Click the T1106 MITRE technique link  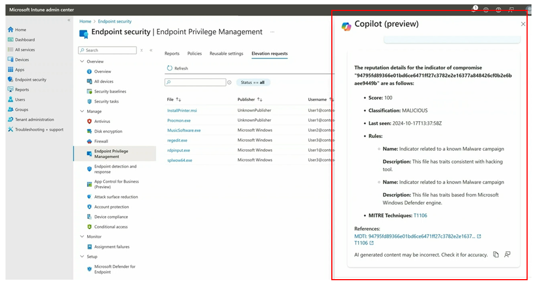tap(420, 216)
